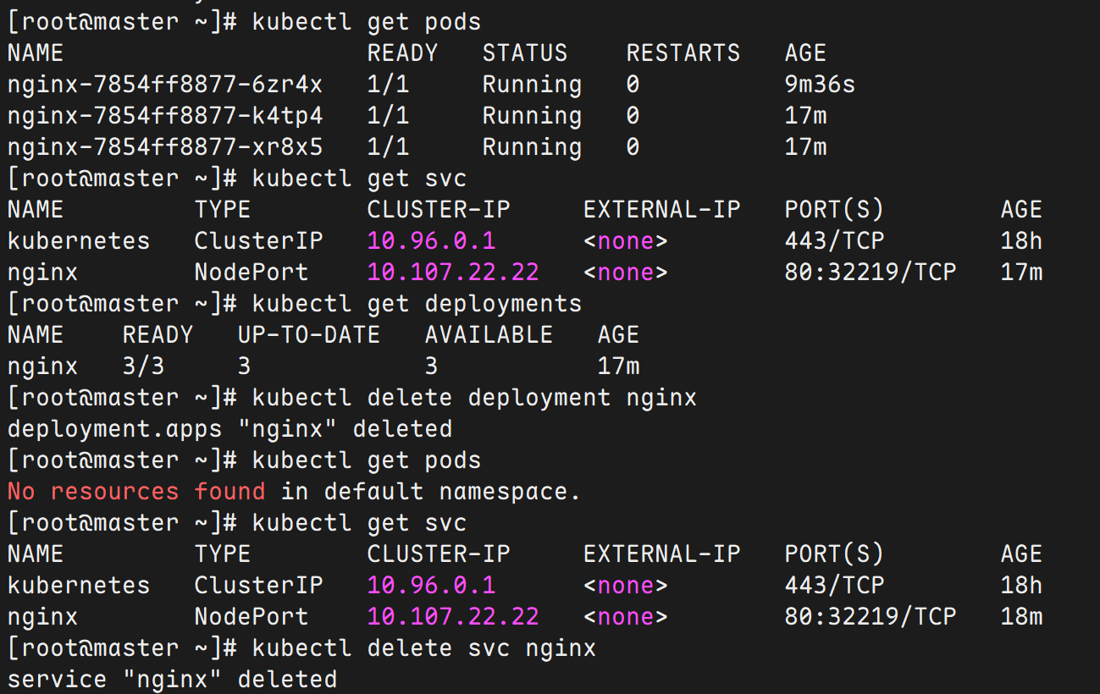Image resolution: width=1100 pixels, height=694 pixels.
Task: Click pod name nginx-7854ff8877-k4tp4
Action: [165, 116]
